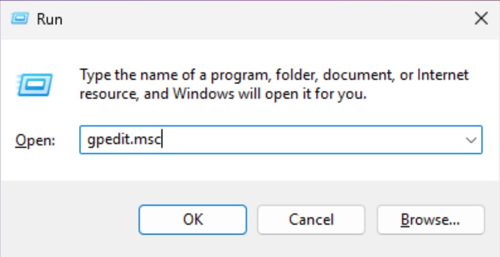Image resolution: width=500 pixels, height=257 pixels.
Task: Expand the Open combo box dropdown arrow
Action: point(471,140)
